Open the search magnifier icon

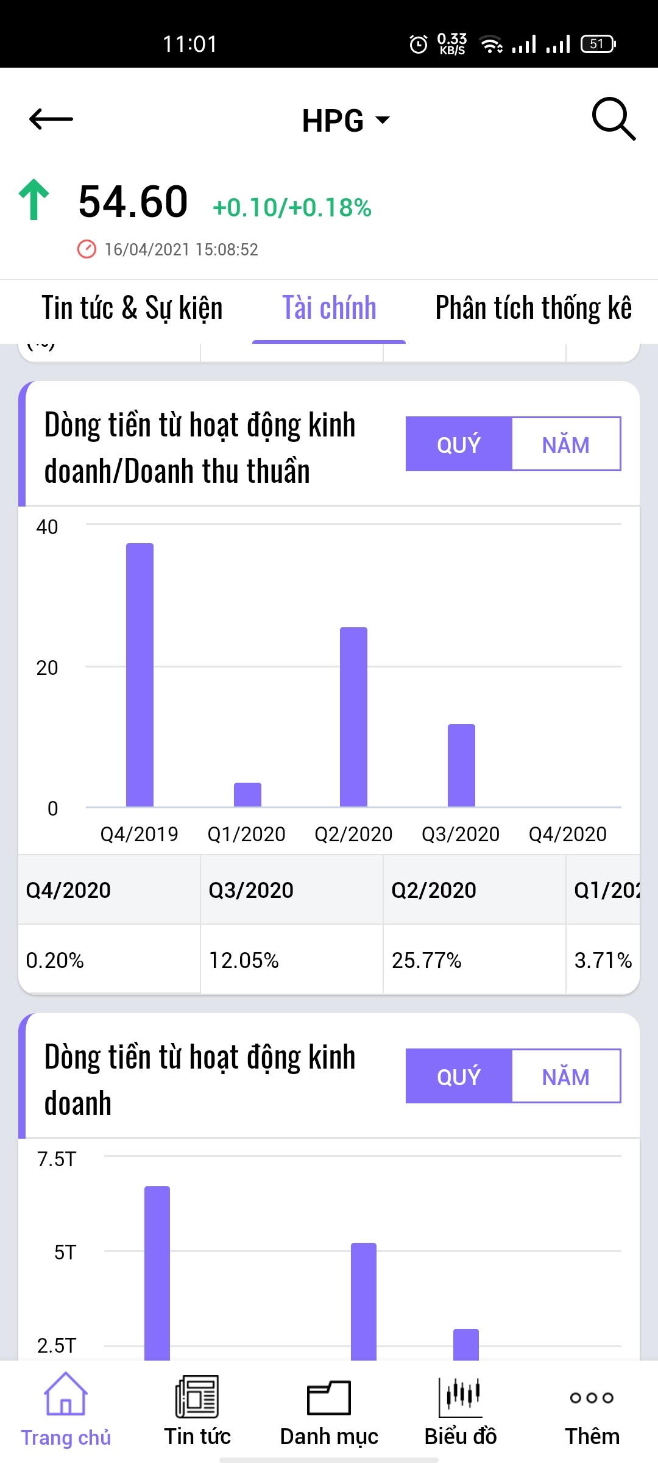[613, 118]
